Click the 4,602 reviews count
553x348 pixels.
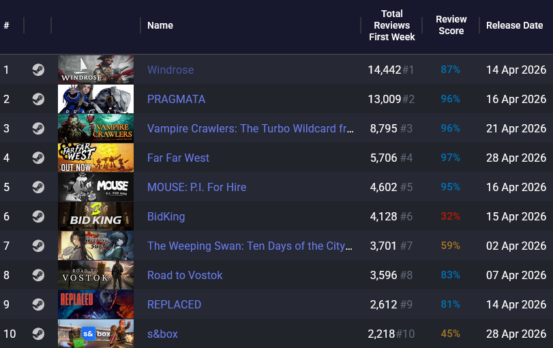pyautogui.click(x=384, y=187)
